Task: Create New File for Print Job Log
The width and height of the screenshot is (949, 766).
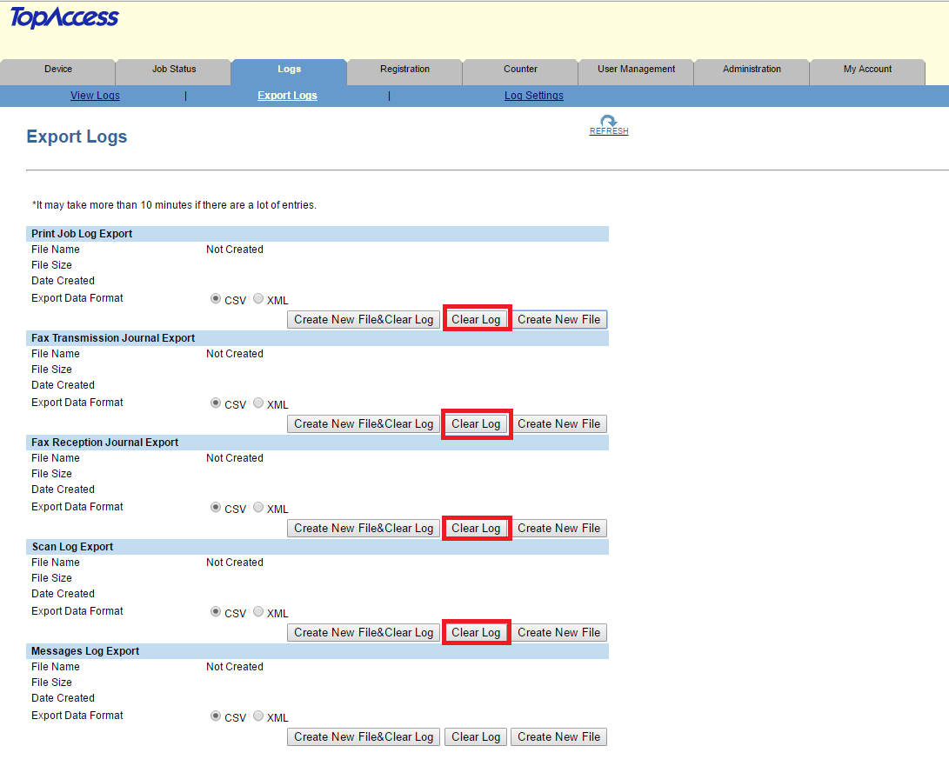Action: click(x=558, y=319)
